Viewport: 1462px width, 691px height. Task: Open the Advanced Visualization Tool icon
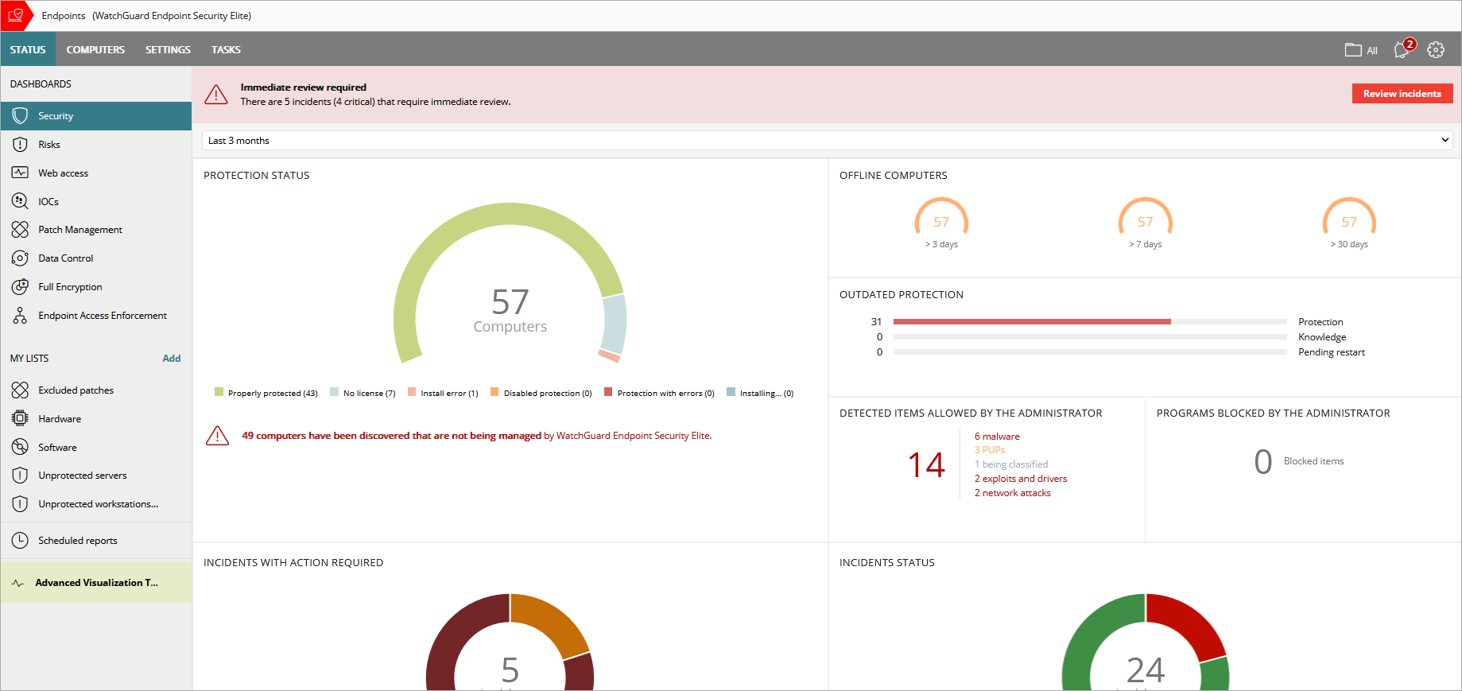[x=18, y=583]
